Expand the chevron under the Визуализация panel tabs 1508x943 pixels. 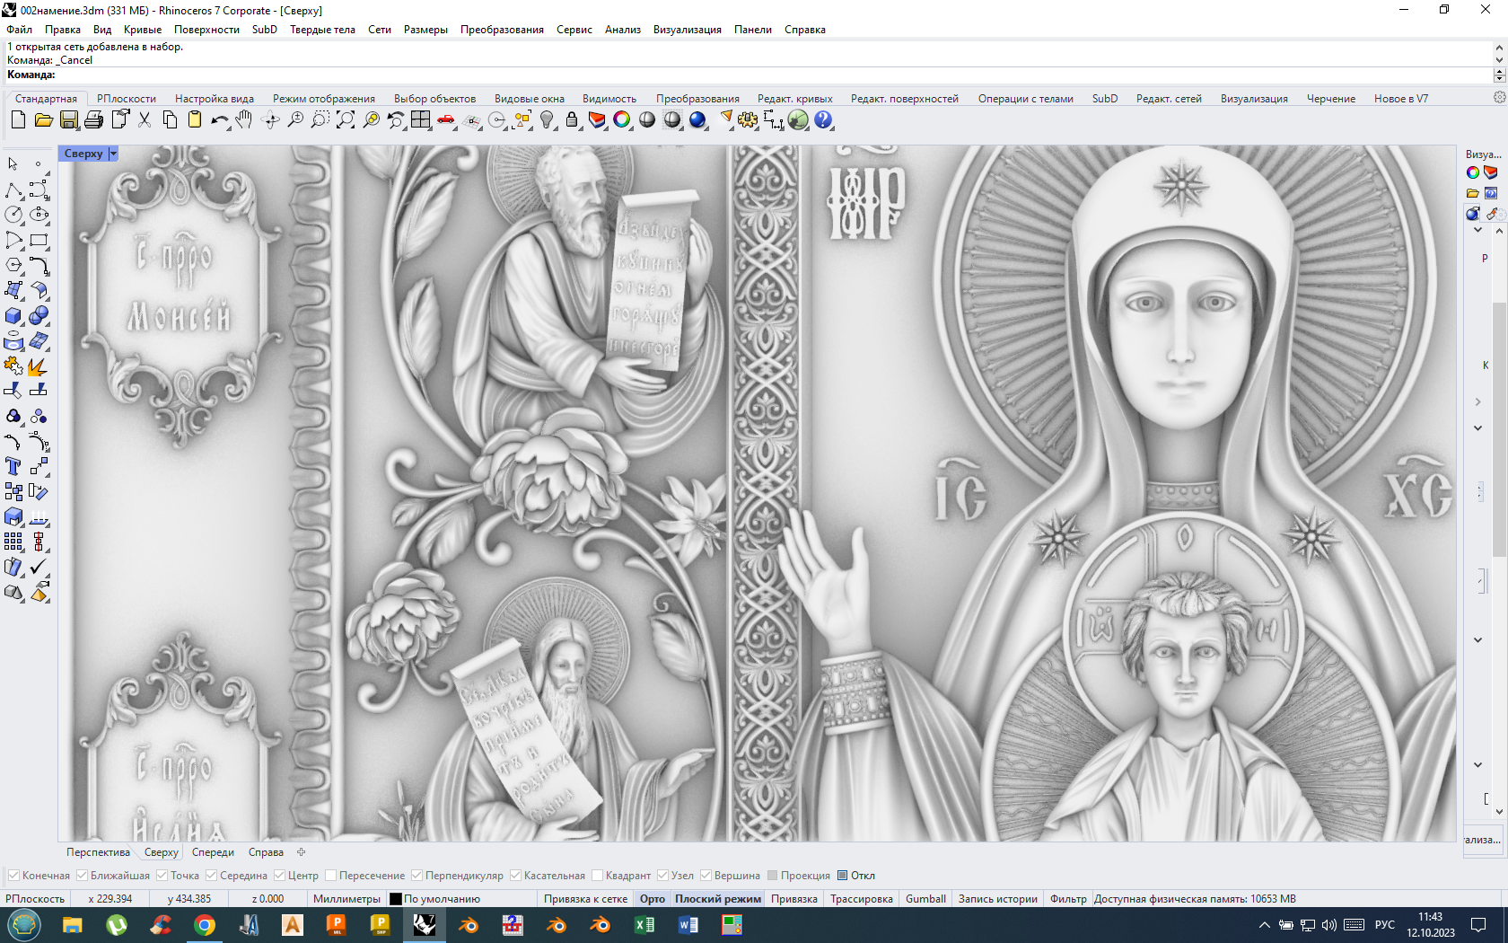[x=1477, y=230]
